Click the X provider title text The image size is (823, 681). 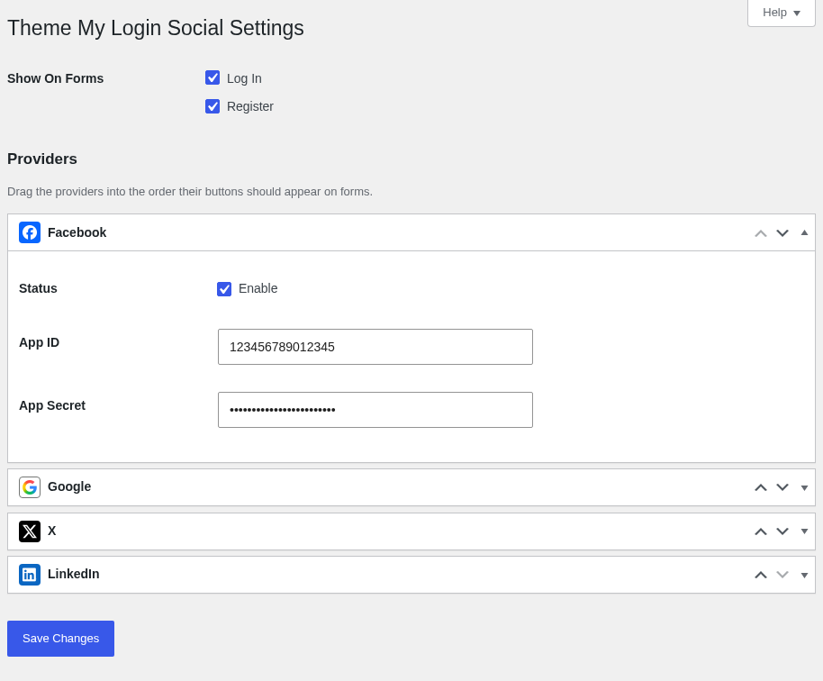52,531
